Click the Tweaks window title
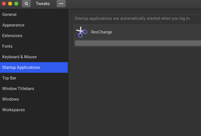The width and height of the screenshot is (201, 136). coord(43,4)
